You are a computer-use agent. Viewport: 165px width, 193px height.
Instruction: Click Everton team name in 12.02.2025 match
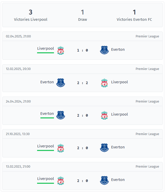pyautogui.click(x=47, y=82)
